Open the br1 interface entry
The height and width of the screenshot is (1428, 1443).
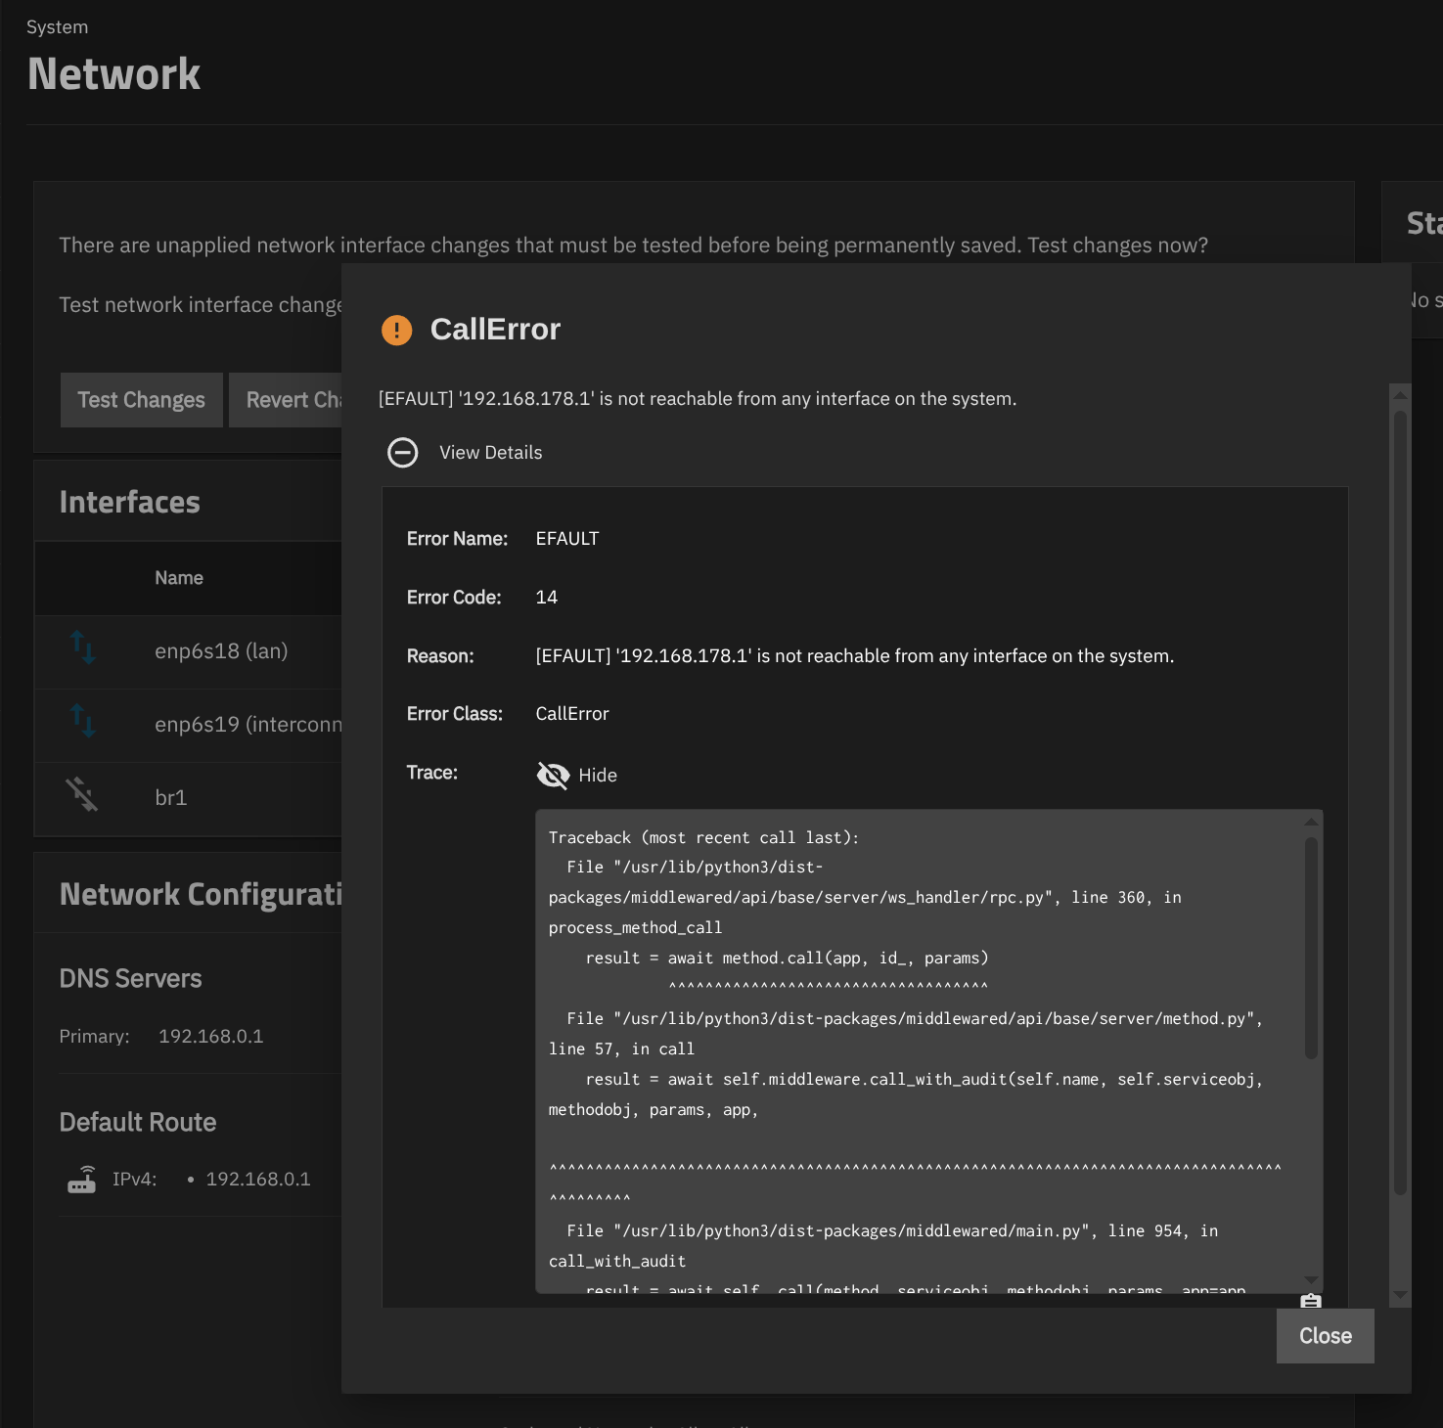pos(170,798)
